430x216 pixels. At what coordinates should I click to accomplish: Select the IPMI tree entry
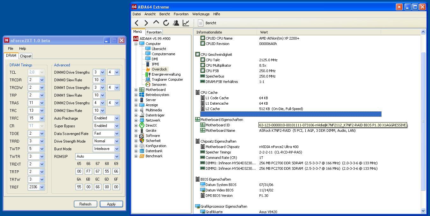(x=155, y=64)
